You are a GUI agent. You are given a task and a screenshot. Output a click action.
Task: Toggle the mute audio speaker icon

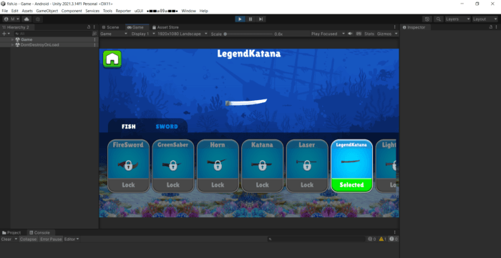tap(350, 34)
